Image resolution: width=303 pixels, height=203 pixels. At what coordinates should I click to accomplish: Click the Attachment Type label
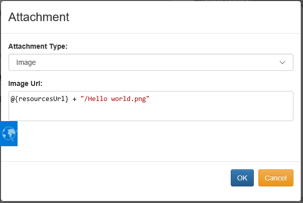(38, 46)
